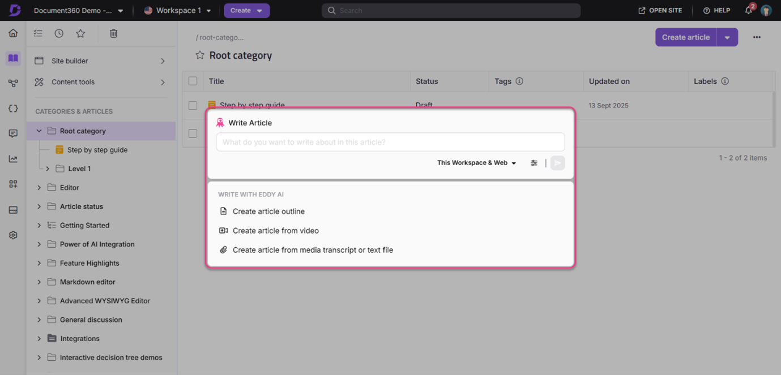Open the more options ellipsis menu
Image resolution: width=781 pixels, height=375 pixels.
point(757,37)
